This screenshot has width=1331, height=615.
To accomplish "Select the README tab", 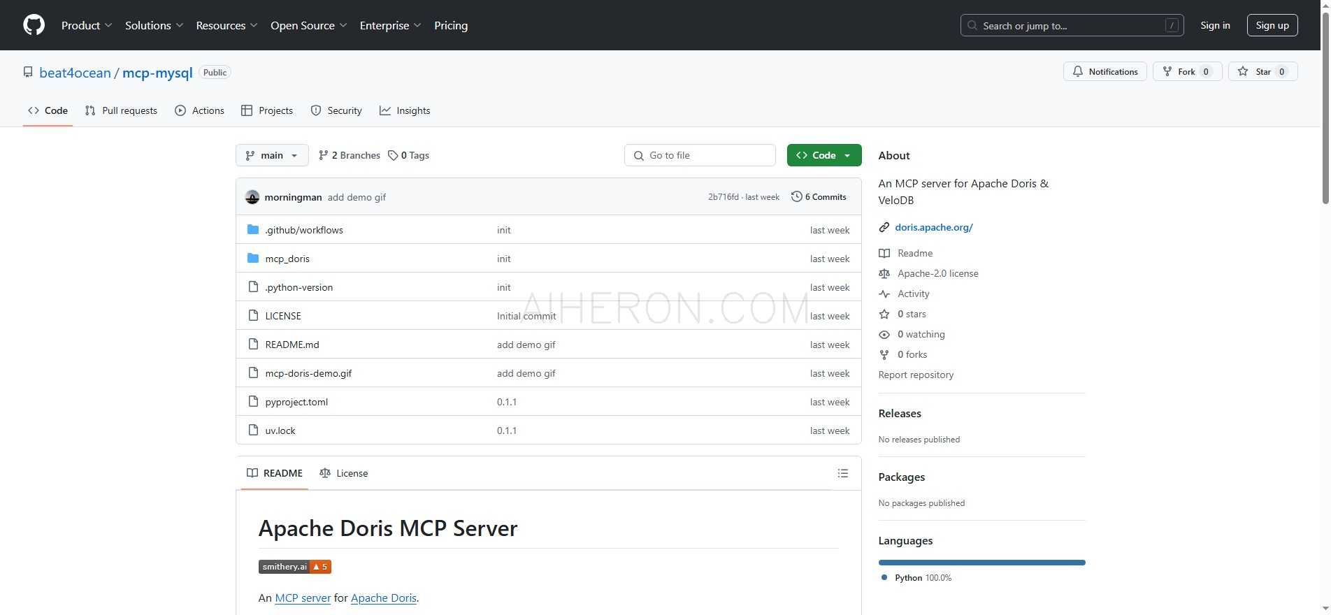I will 275,473.
